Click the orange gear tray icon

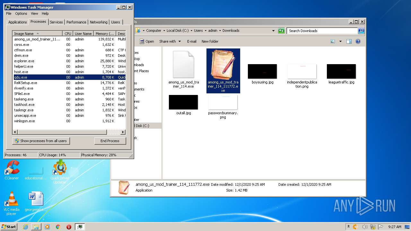[x=355, y=227]
